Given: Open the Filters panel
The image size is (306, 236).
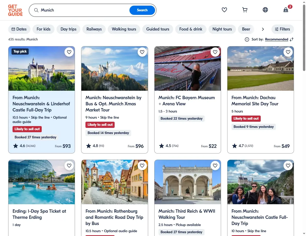Looking at the screenshot, I should coord(282,29).
